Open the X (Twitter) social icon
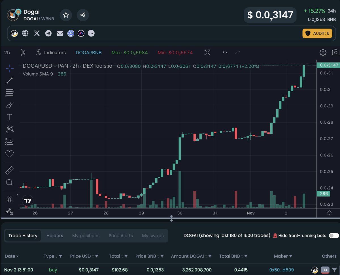340x275 pixels. point(37,33)
